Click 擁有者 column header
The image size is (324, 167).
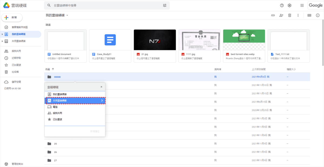[x=218, y=69]
